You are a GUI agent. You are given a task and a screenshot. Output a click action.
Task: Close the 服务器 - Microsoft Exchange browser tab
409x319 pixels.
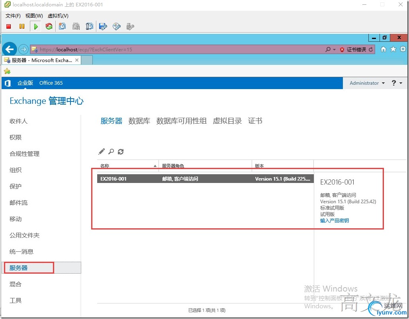tap(77, 60)
